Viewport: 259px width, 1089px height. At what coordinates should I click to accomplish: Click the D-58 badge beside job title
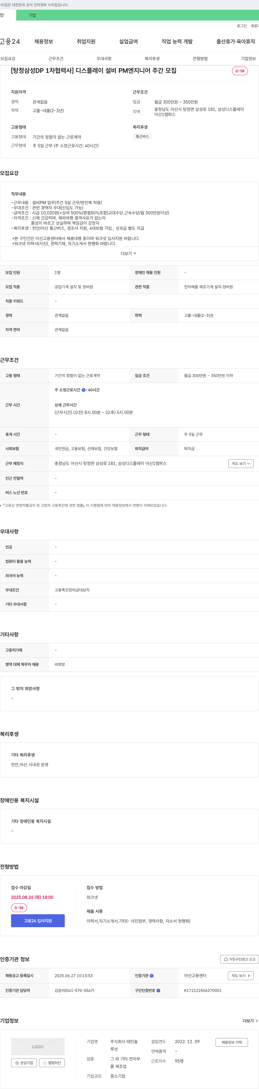point(240,71)
